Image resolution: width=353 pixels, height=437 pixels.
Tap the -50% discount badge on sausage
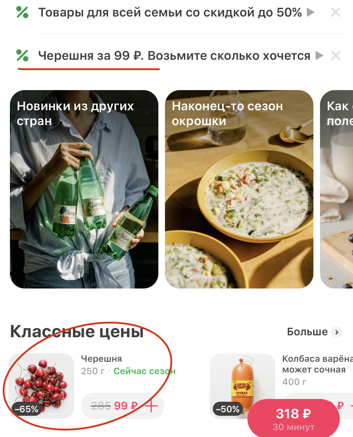pyautogui.click(x=228, y=409)
